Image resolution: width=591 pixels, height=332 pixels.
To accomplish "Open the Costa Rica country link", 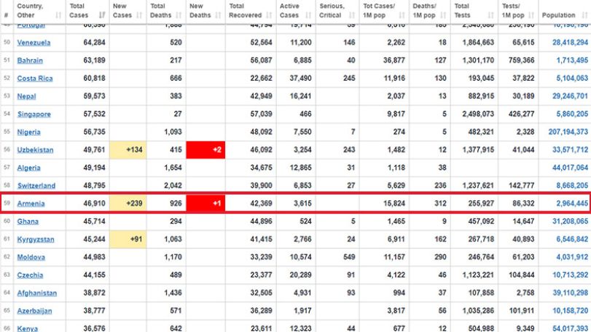I will pos(35,79).
